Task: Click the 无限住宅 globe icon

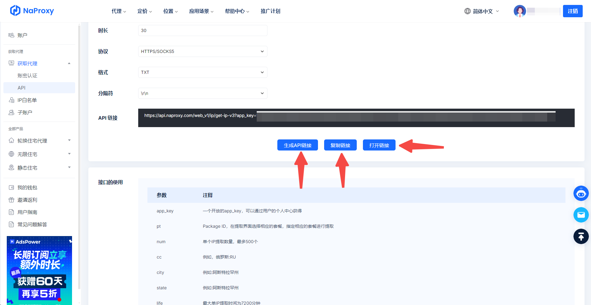Action: click(x=11, y=154)
